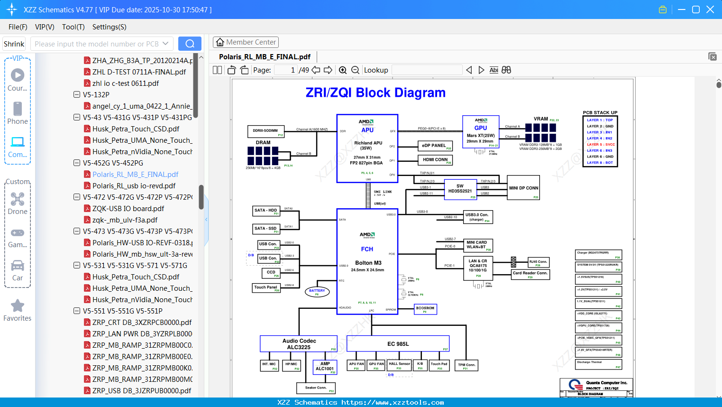Screen dimensions: 722x407
Task: Open Husk_Petra_Touch_CSD.pdf under V5-43
Action: point(136,129)
